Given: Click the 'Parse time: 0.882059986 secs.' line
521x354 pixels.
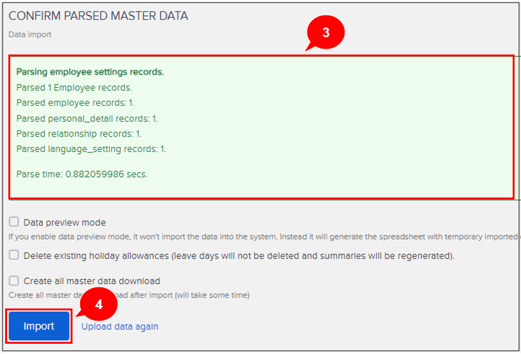Looking at the screenshot, I should (x=82, y=174).
